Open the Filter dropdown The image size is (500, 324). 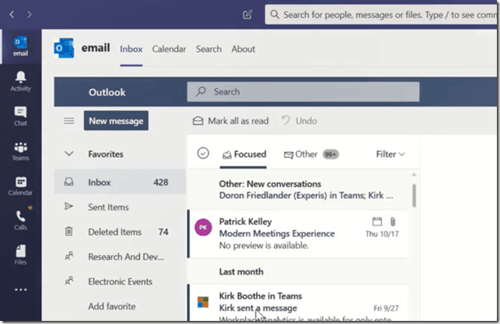(x=390, y=154)
